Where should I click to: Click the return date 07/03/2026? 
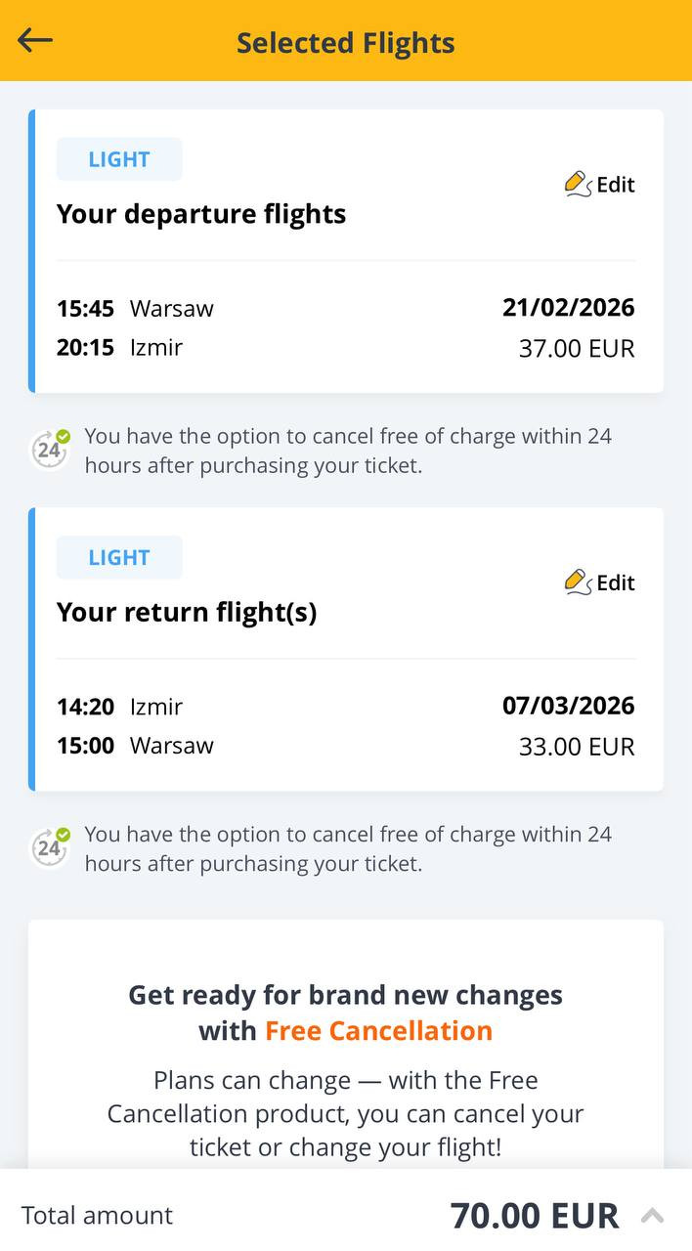pos(568,706)
